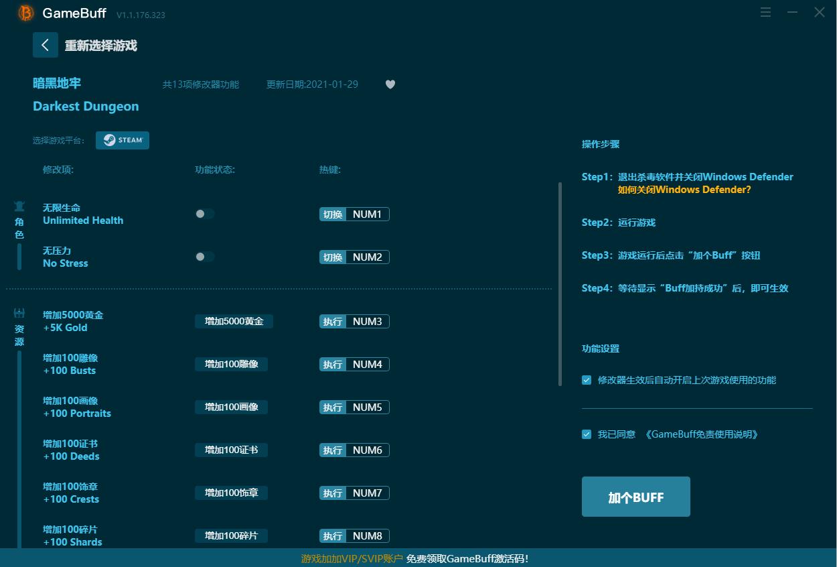Click the 暗黑地牢 game name
This screenshot has height=567, width=837.
click(x=57, y=83)
